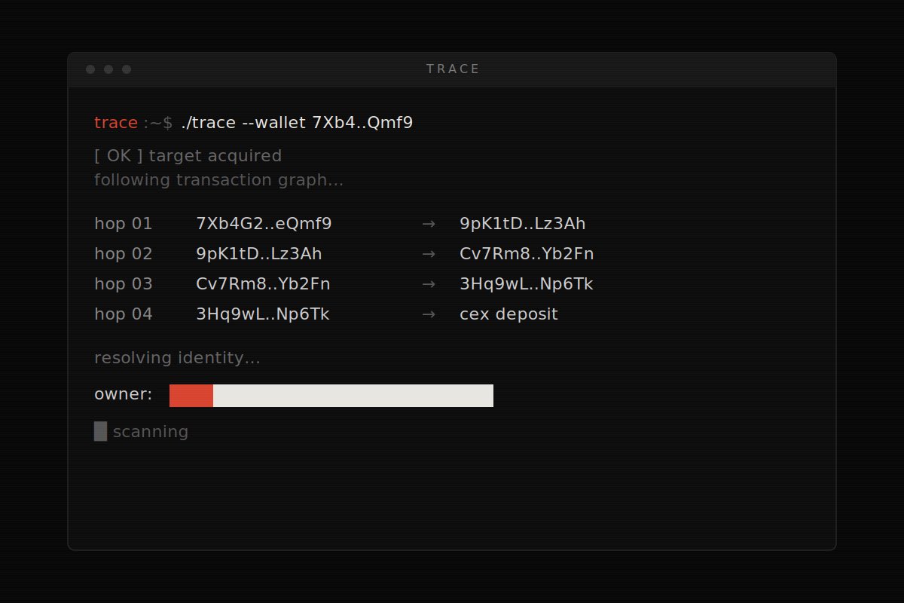Viewport: 904px width, 603px height.
Task: Click the "hop 01" label
Action: (x=124, y=224)
